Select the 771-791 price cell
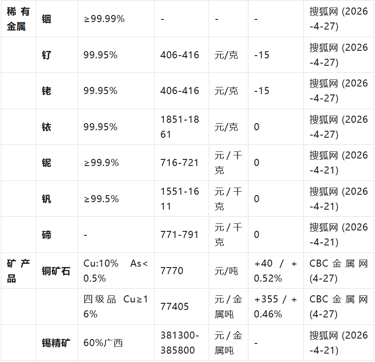The width and height of the screenshot is (375, 362). [180, 235]
